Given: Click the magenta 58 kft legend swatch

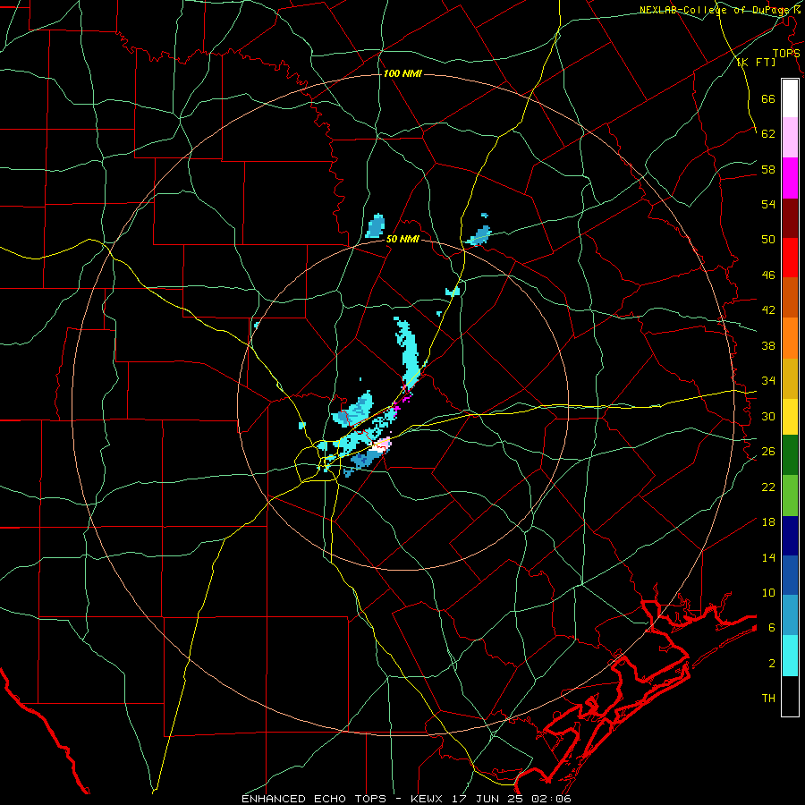Looking at the screenshot, I should pyautogui.click(x=790, y=178).
